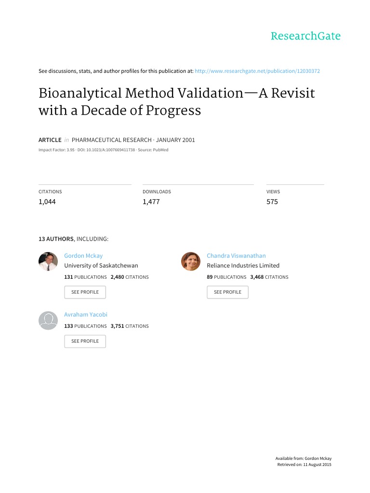Open Avraham Yacobi author name link
Image resolution: width=370 pixels, height=493 pixels.
pyautogui.click(x=86, y=314)
